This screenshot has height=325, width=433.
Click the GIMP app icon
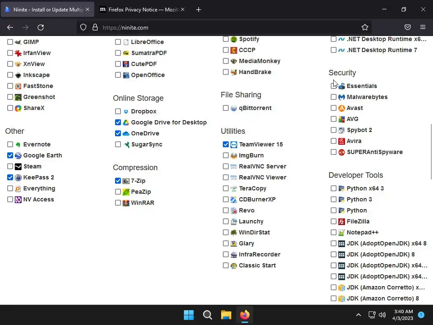point(18,42)
